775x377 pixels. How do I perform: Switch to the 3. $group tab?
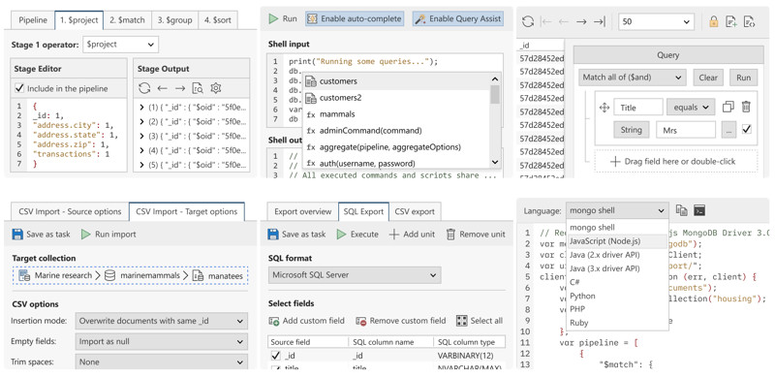tap(175, 20)
